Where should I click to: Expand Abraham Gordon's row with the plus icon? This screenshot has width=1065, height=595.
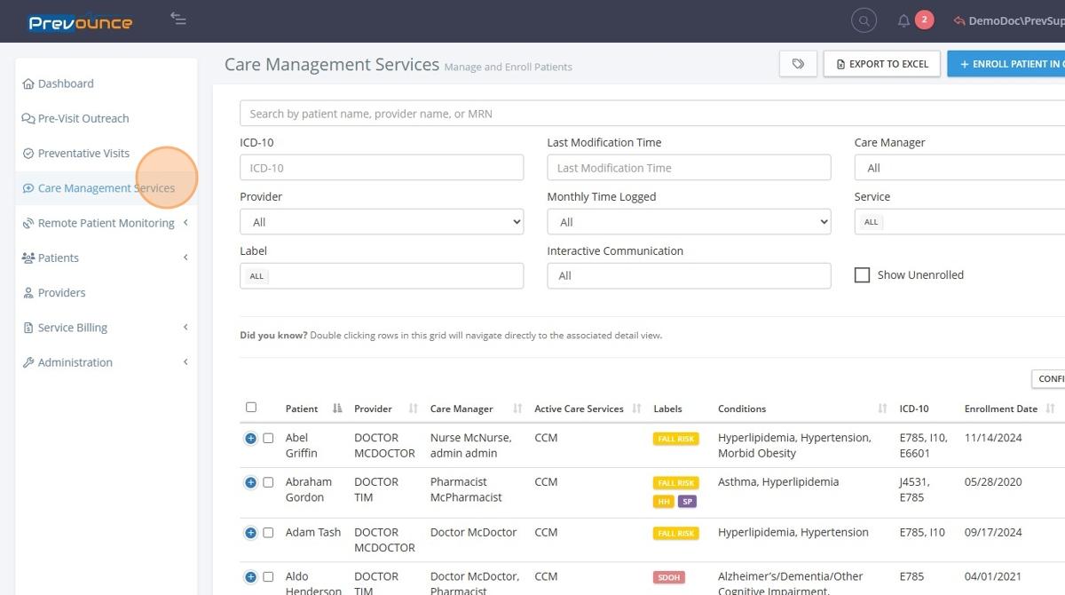click(250, 482)
